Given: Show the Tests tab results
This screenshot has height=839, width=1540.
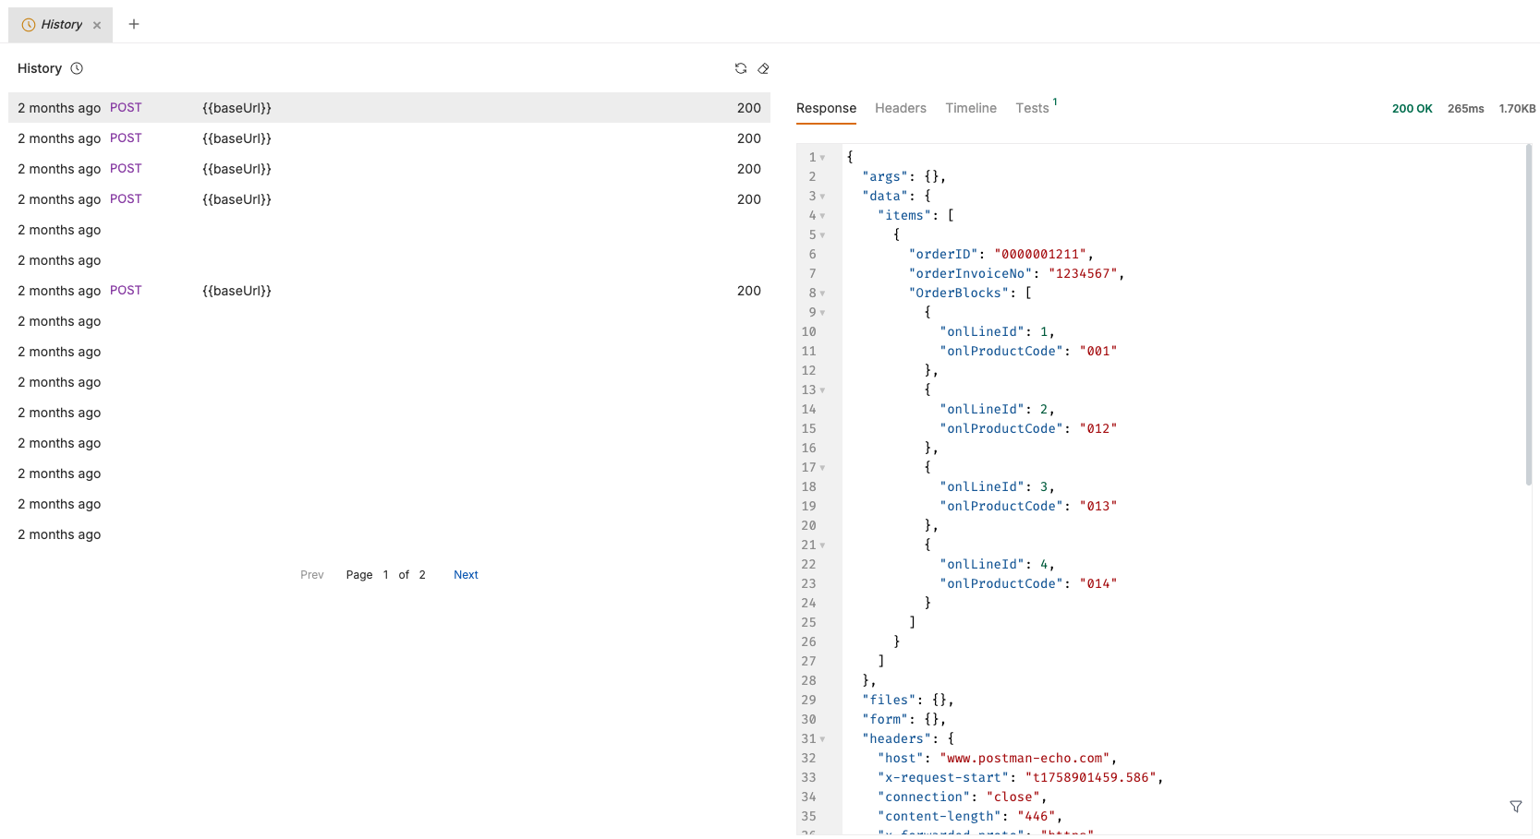Looking at the screenshot, I should coord(1032,108).
